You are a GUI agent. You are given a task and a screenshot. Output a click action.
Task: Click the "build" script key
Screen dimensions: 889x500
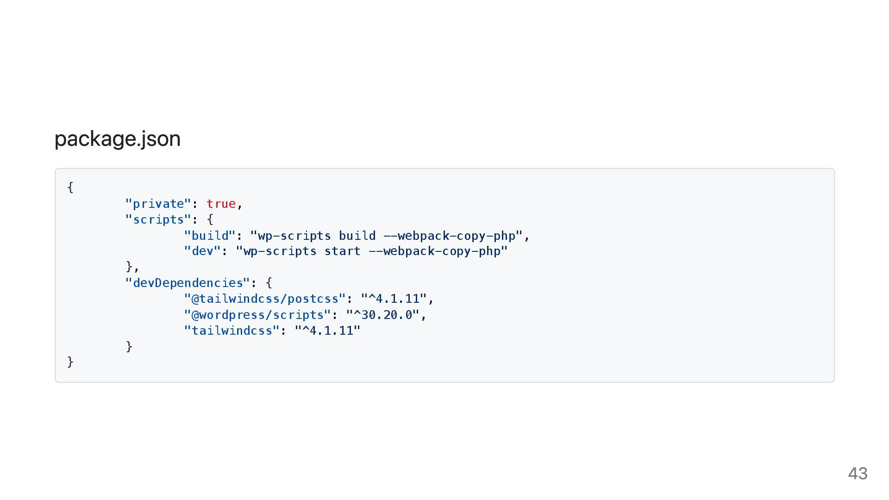point(210,236)
